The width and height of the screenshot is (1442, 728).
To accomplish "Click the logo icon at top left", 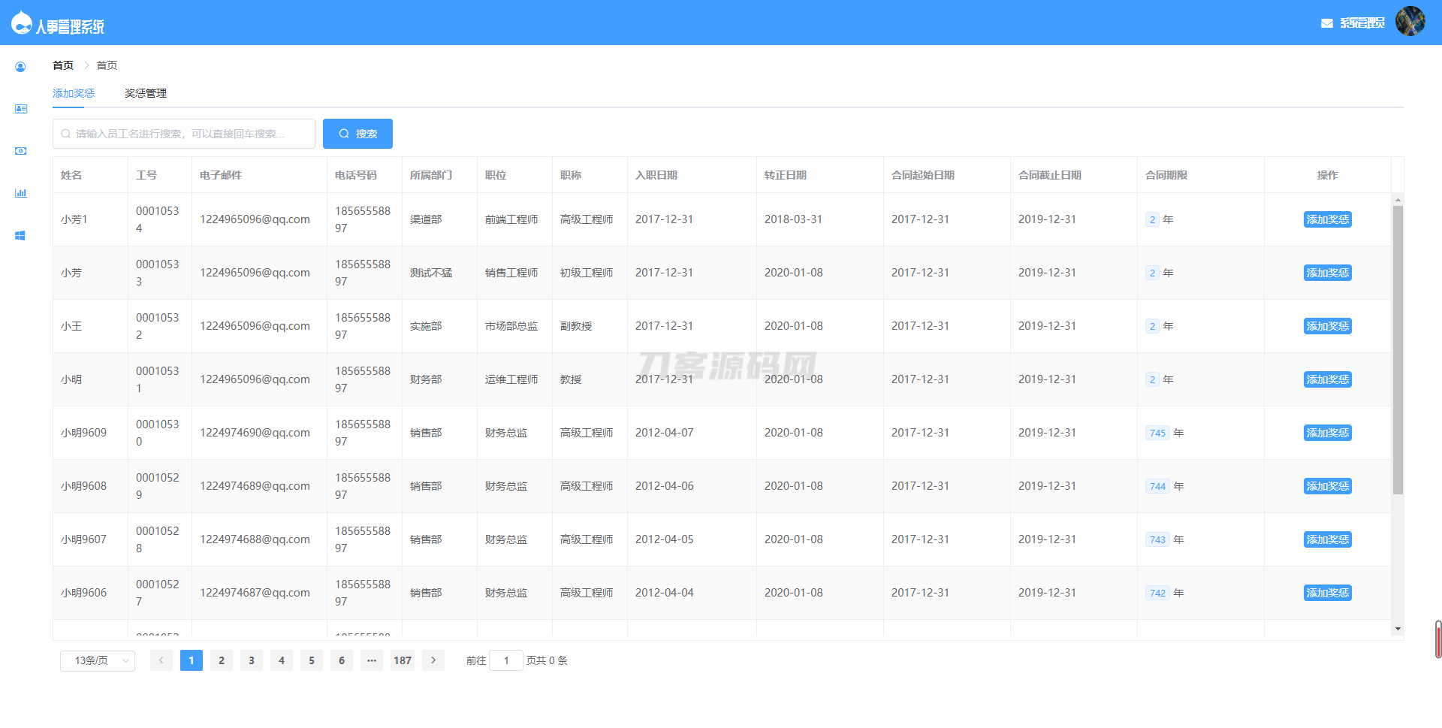I will tap(20, 21).
